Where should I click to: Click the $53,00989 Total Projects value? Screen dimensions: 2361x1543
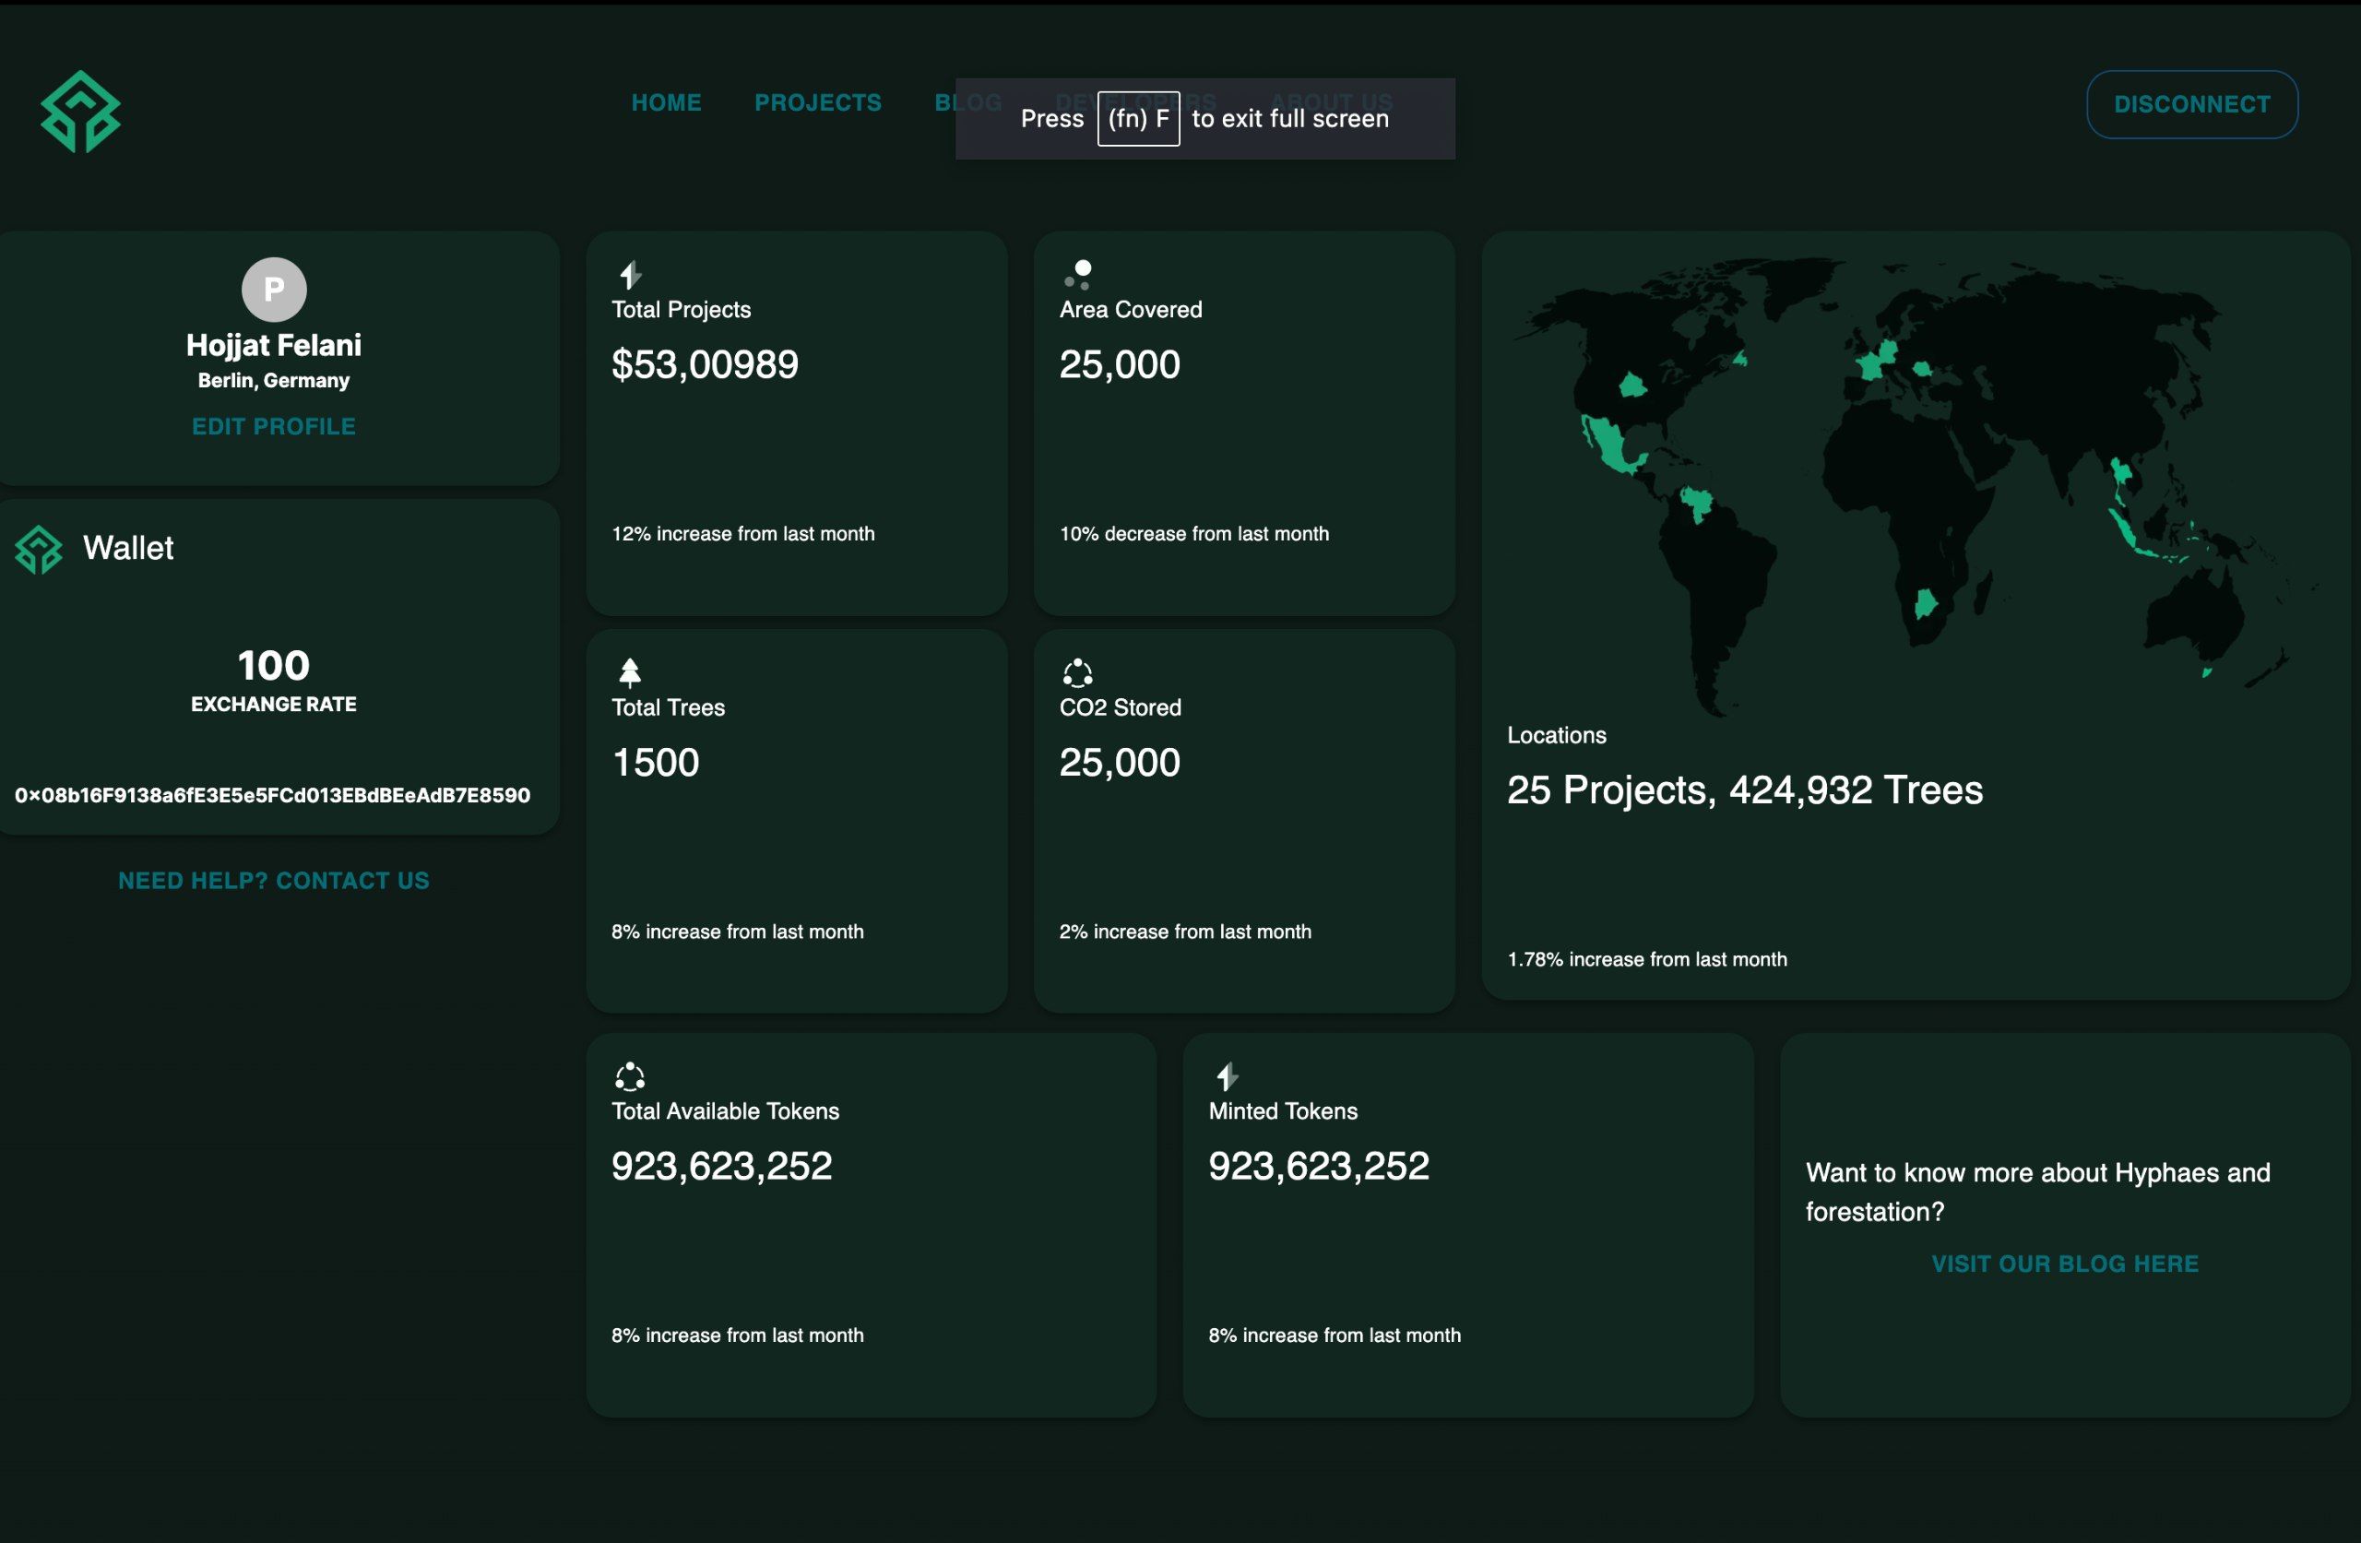[x=706, y=365]
